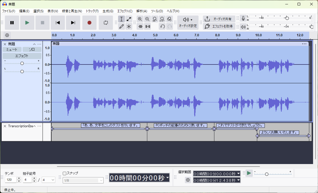Silence audio selection icon
This screenshot has height=193, width=318.
pyautogui.click(x=147, y=26)
